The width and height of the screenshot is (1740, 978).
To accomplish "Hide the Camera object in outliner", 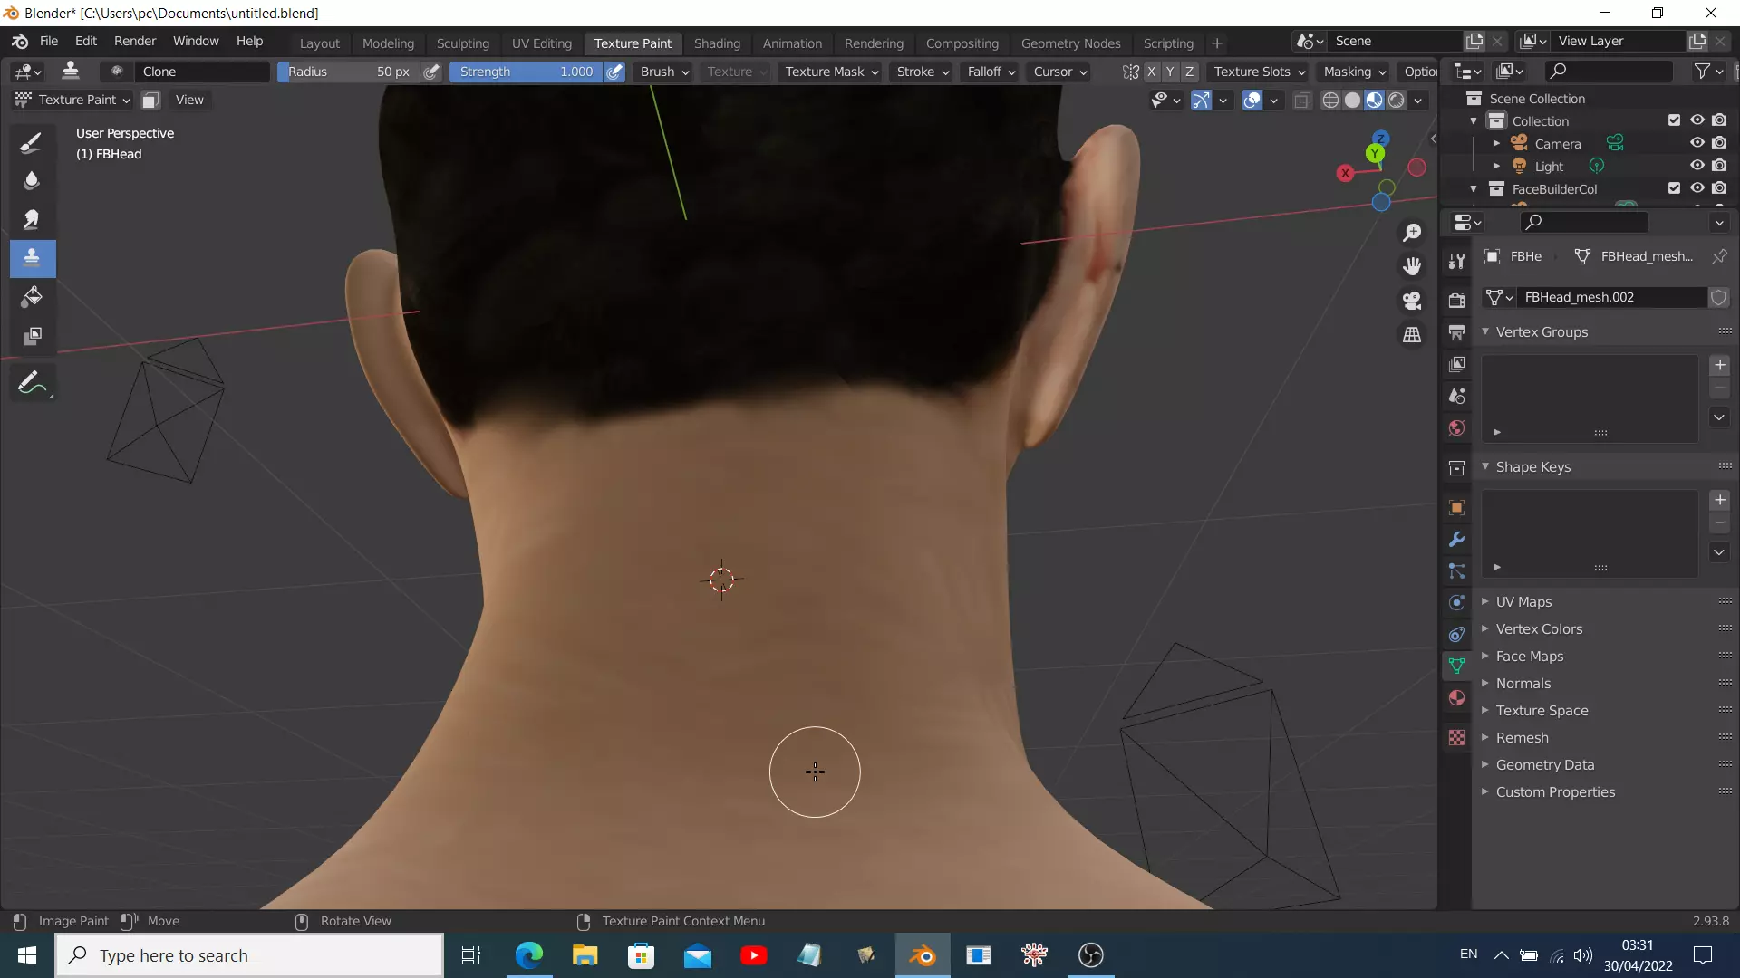I will click(1696, 143).
